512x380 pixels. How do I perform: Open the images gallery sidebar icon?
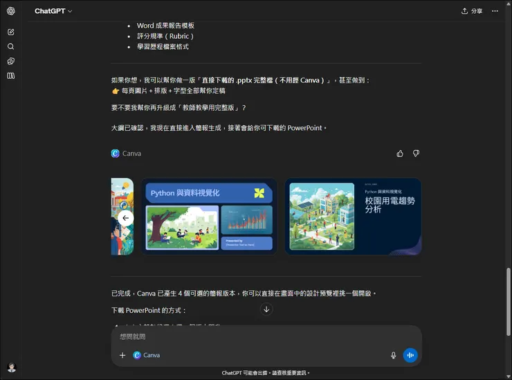tap(11, 61)
